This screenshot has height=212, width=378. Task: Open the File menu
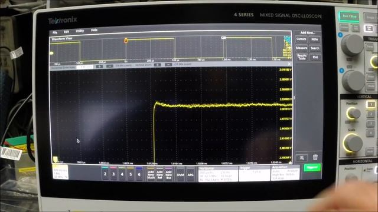[55, 32]
